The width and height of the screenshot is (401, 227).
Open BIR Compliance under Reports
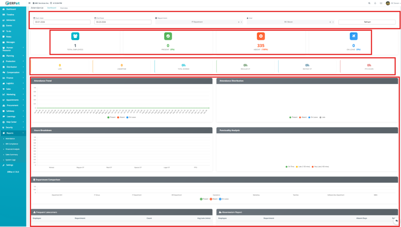pos(12,144)
